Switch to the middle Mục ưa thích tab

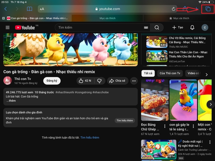coord(107,18)
